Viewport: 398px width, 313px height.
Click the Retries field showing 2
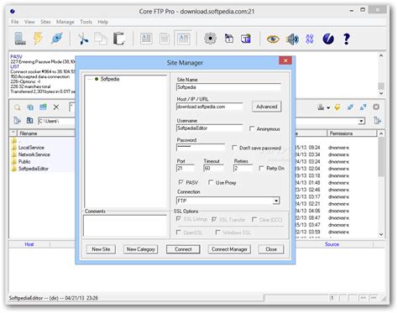[x=243, y=168]
